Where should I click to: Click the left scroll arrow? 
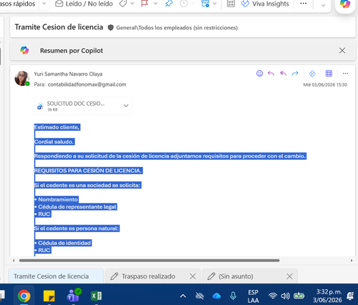point(14,261)
